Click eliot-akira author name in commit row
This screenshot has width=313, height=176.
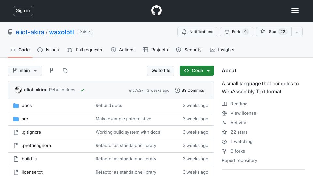(35, 90)
